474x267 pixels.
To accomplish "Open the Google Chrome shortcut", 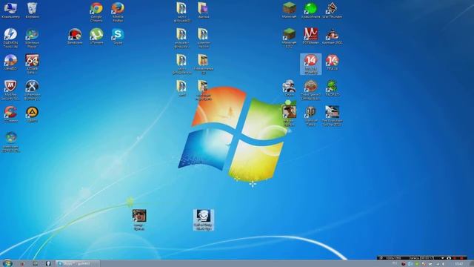I will coord(96,12).
